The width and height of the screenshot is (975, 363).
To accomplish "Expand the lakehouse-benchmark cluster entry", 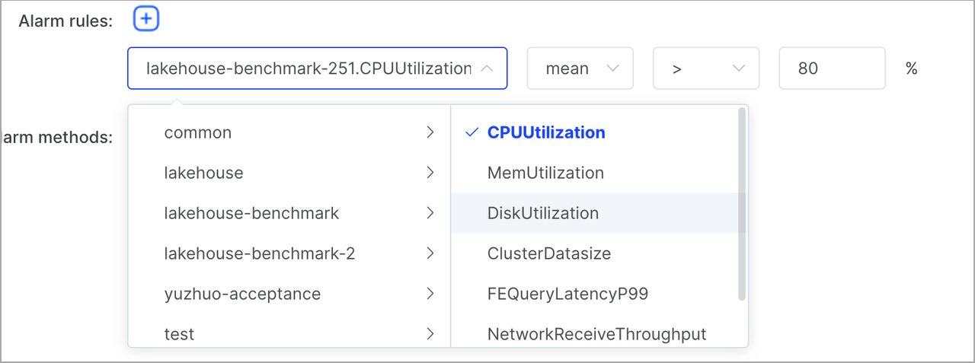I will pos(251,213).
